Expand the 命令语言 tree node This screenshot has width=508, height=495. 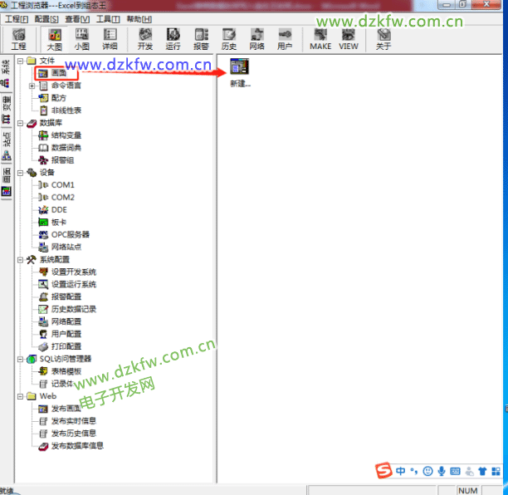click(32, 86)
